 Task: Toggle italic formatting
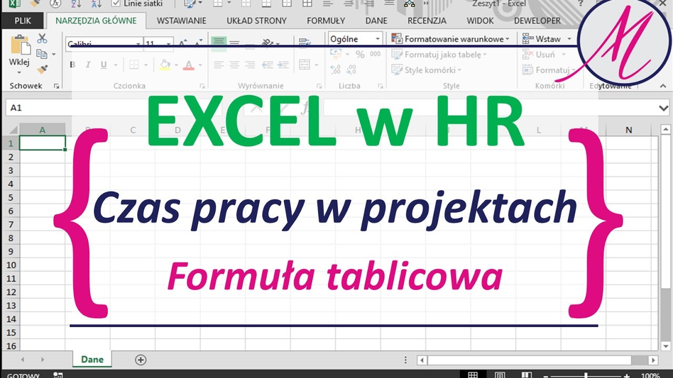(x=88, y=65)
